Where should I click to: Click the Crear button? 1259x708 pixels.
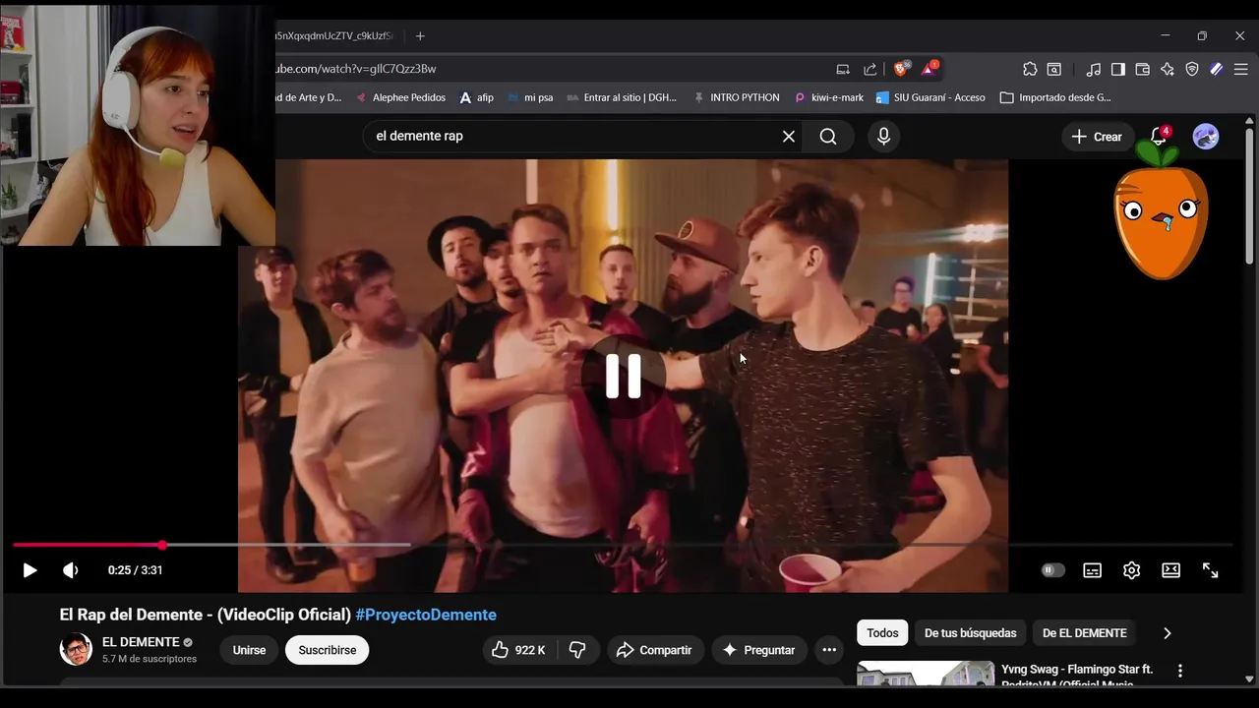(x=1097, y=137)
